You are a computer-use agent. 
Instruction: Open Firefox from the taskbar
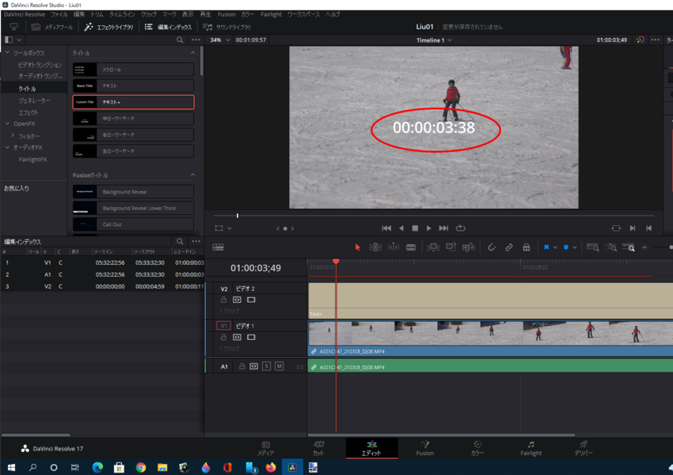pyautogui.click(x=271, y=467)
